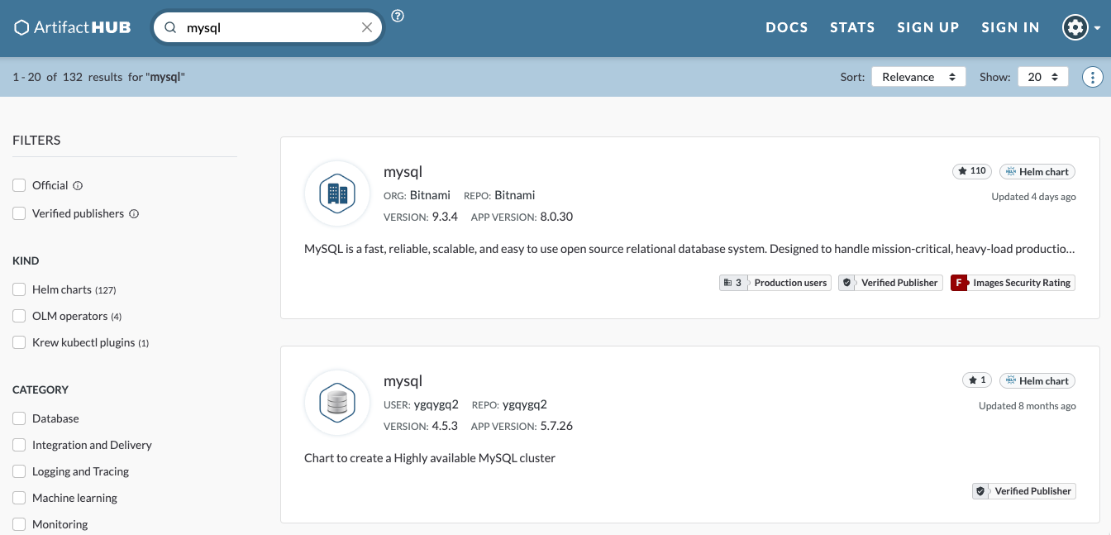Open the STATS page
The image size is (1111, 535).
click(852, 27)
